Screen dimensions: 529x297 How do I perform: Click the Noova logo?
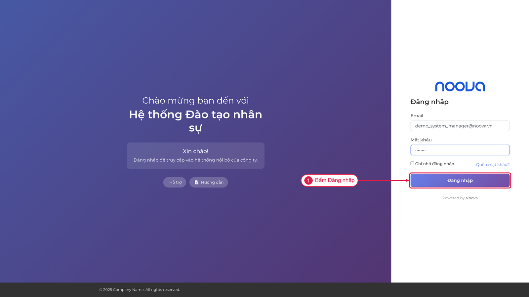[460, 86]
